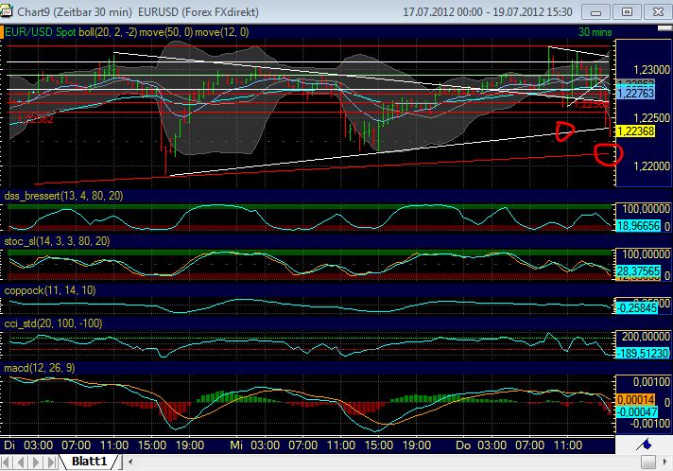Click the 1,23000 price axis label
673x471 pixels.
651,70
